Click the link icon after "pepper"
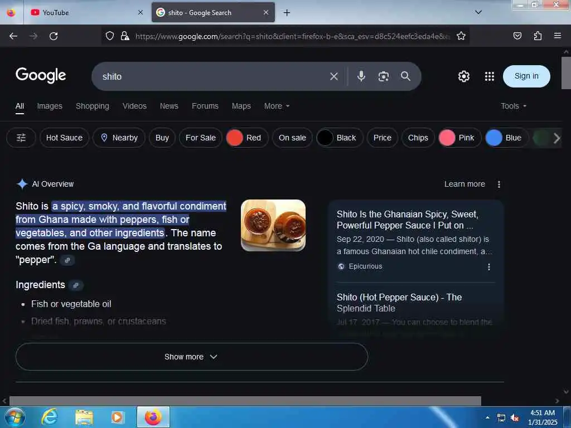 pos(67,260)
